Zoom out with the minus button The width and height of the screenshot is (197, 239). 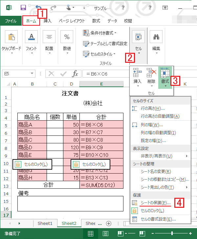pos(153,233)
